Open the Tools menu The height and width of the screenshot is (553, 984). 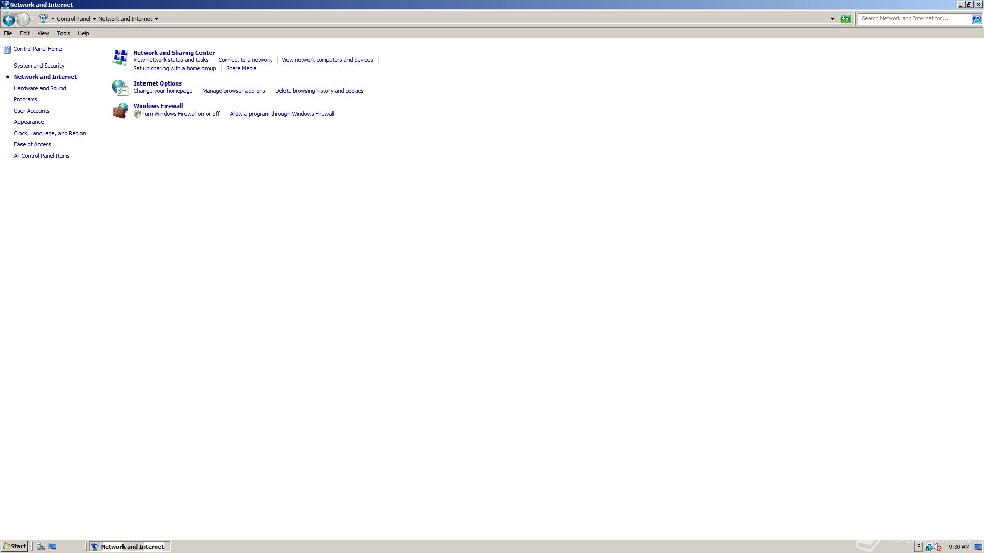[64, 33]
